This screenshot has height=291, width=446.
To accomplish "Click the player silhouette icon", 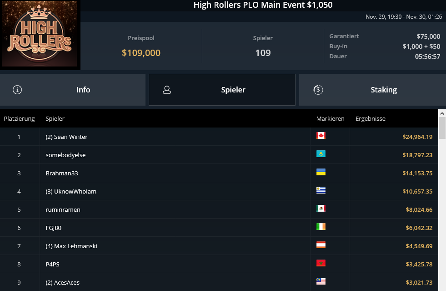I will (x=167, y=90).
